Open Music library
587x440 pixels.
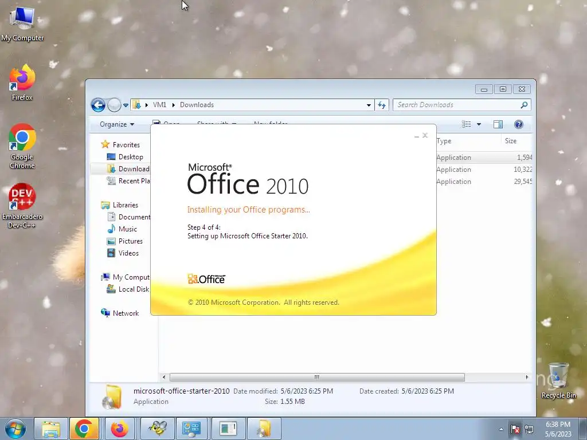[x=127, y=229]
